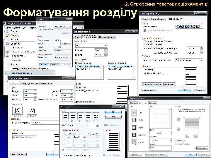The image size is (211, 158).
Task: Select the three-column preset in Columns dialog
Action: (x=81, y=116)
